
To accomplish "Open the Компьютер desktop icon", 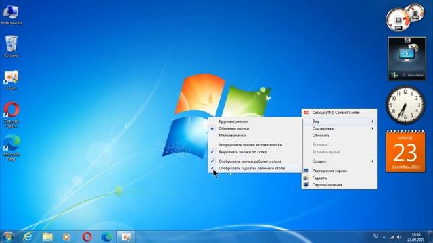I will pos(12,15).
